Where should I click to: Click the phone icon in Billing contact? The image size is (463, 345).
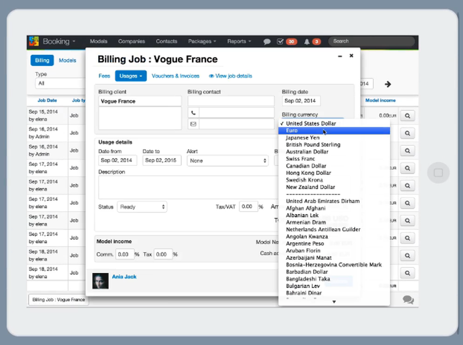coord(194,113)
